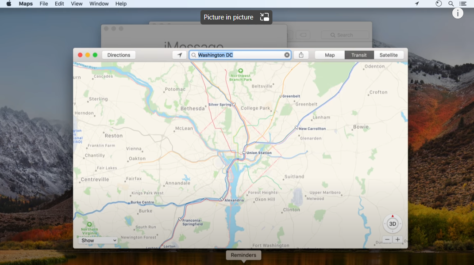474x265 pixels.
Task: Click the McLean map label
Action: 184,128
